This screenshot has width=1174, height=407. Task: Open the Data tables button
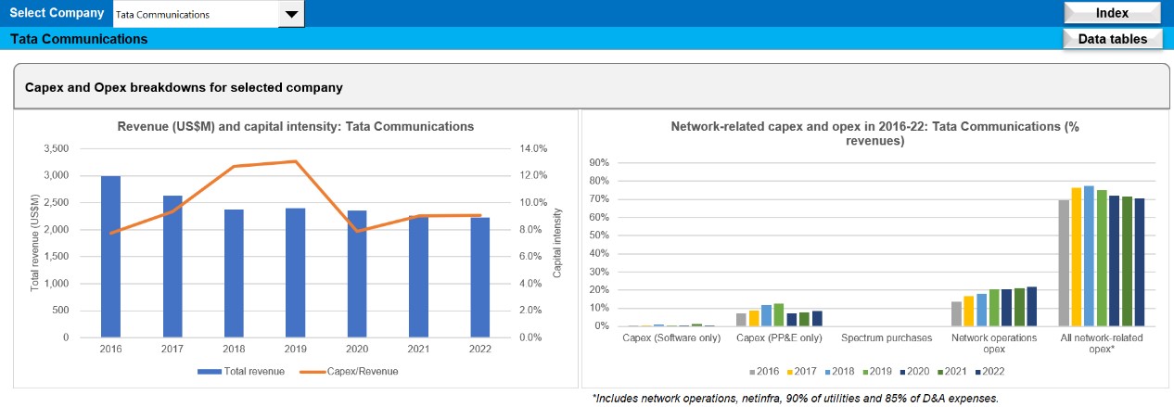pyautogui.click(x=1112, y=39)
